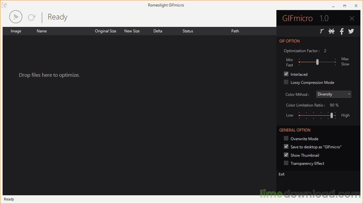Open the Color Method Diversity dropdown
The image size is (363, 204).
333,94
